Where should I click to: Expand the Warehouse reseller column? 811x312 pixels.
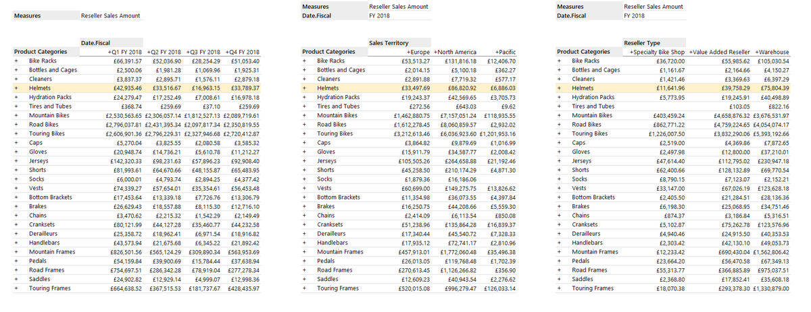click(758, 52)
